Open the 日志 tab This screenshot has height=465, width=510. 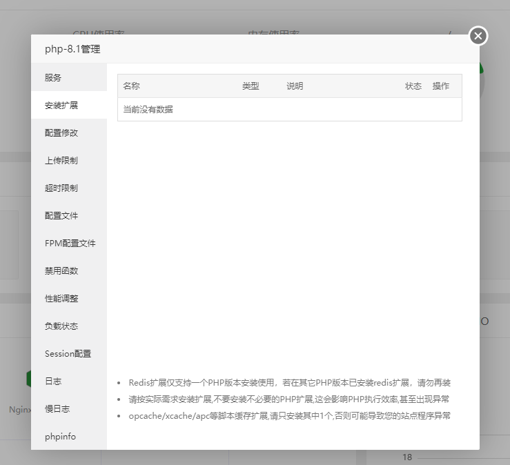(x=69, y=381)
